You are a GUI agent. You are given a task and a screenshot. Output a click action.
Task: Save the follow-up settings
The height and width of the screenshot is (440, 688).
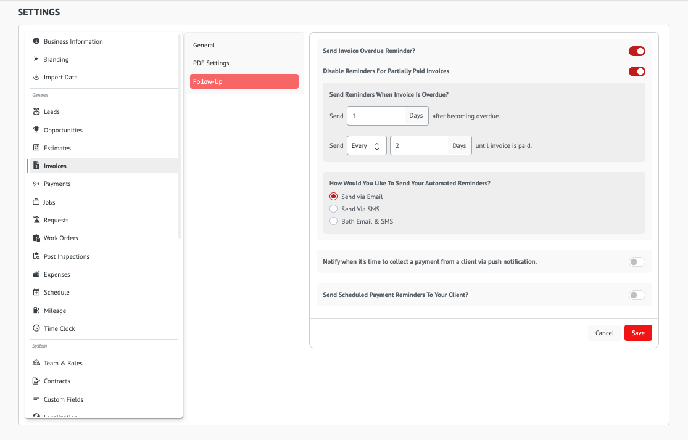tap(638, 333)
